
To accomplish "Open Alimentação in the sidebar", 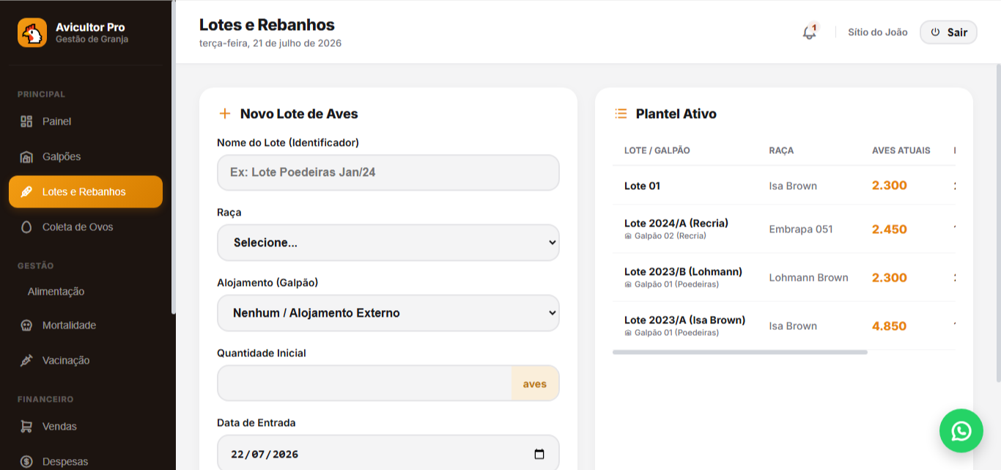I will 86,292.
